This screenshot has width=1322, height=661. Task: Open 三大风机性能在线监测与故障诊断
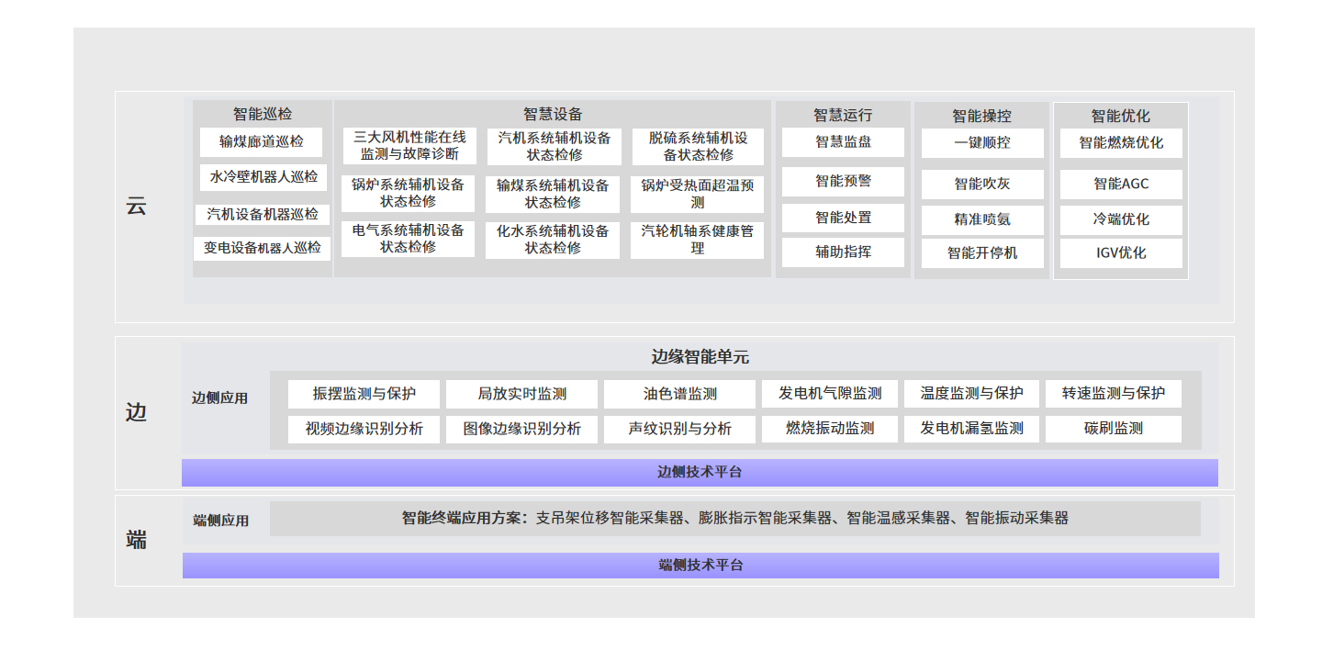click(408, 146)
